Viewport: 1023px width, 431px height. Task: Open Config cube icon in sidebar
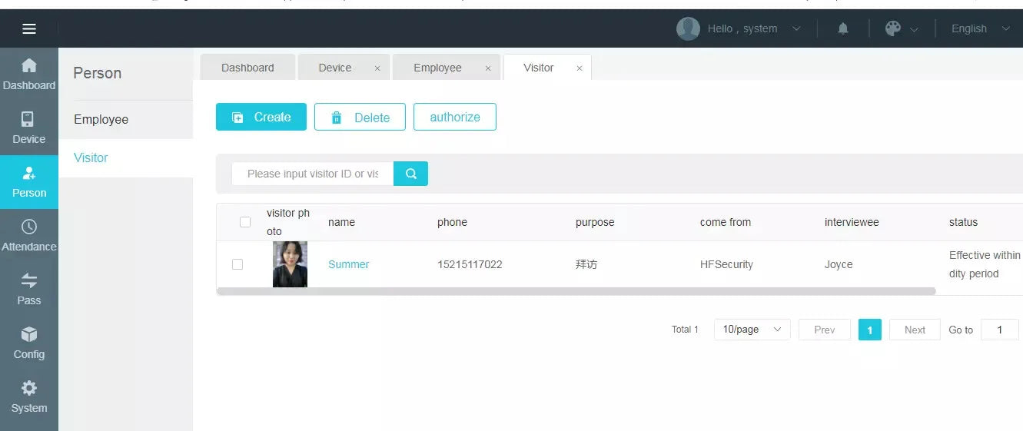point(29,343)
